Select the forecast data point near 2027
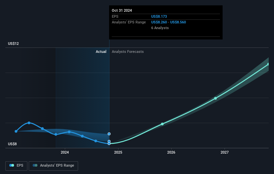 [x=216, y=98]
